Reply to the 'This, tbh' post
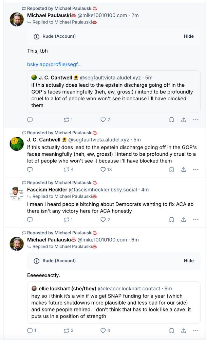The image size is (206, 340). 30,120
